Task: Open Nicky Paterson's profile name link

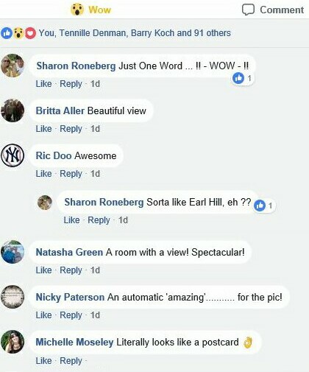Action: pos(70,298)
